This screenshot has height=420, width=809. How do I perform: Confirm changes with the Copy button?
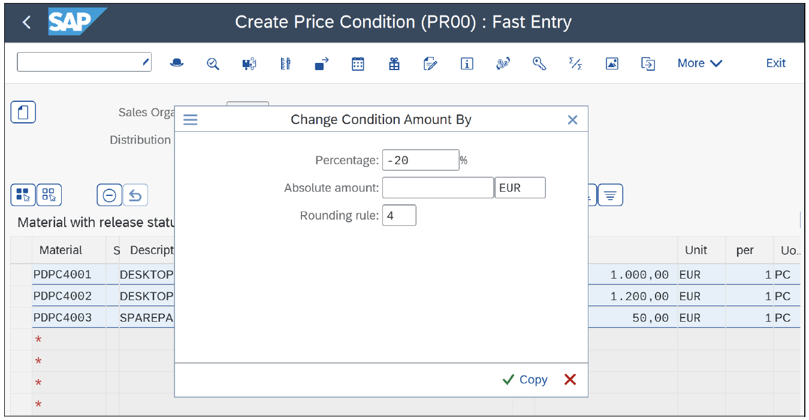(x=525, y=379)
